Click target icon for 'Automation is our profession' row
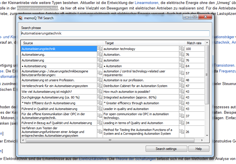 point(182,80)
